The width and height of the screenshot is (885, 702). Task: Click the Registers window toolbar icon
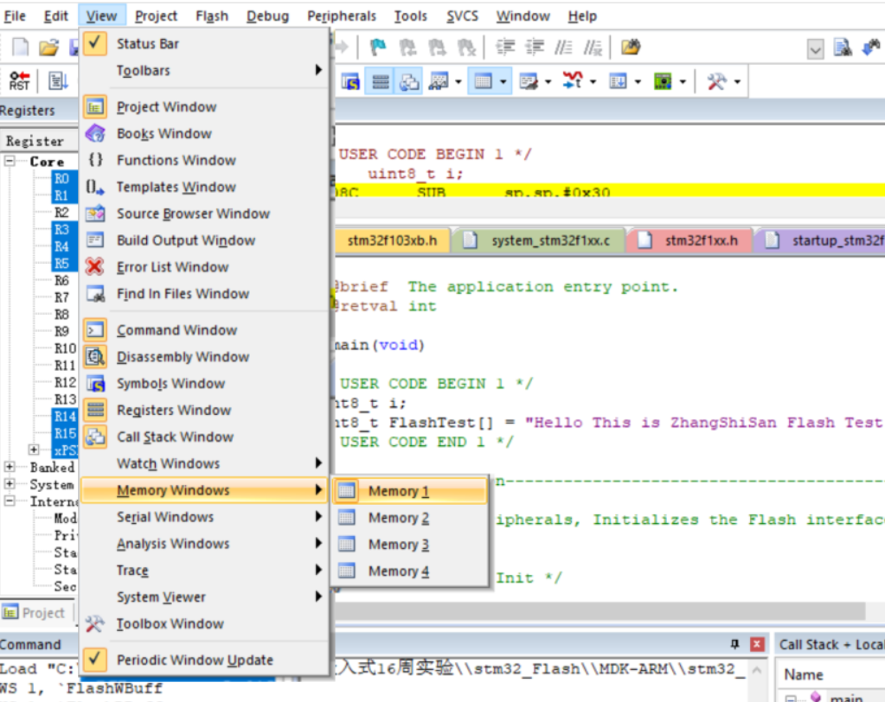tap(380, 82)
